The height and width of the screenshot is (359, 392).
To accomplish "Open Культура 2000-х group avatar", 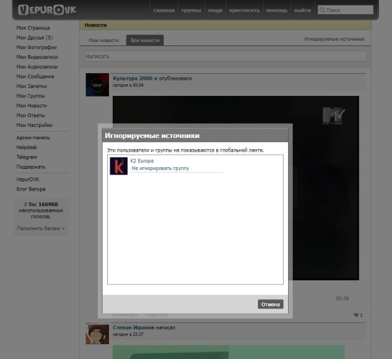I will click(97, 85).
